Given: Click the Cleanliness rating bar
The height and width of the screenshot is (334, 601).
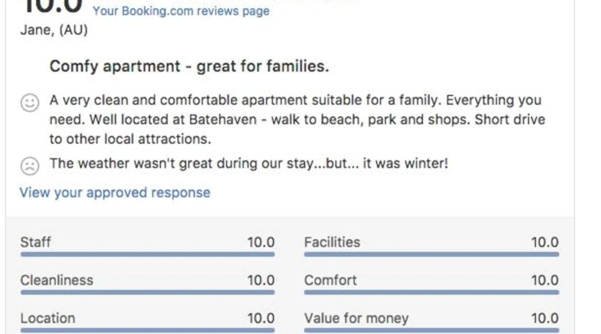Looking at the screenshot, I should point(147,292).
